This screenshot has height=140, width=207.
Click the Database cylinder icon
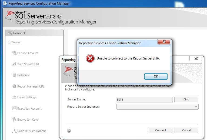pyautogui.click(x=14, y=75)
